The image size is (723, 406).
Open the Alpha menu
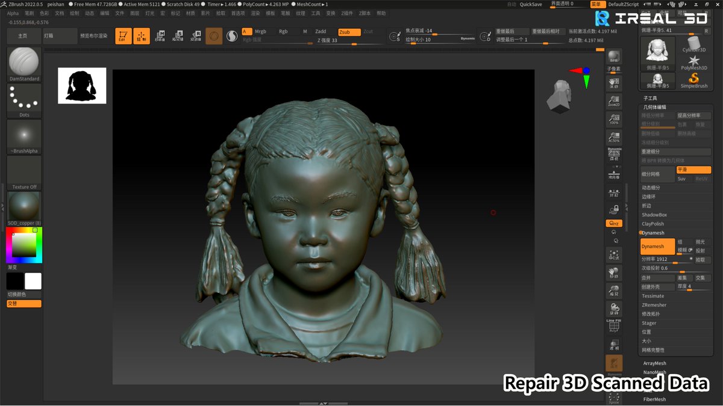13,13
